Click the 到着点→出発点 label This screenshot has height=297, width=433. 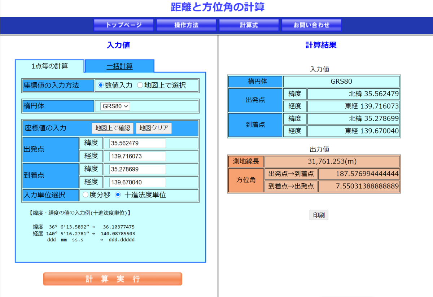point(291,187)
